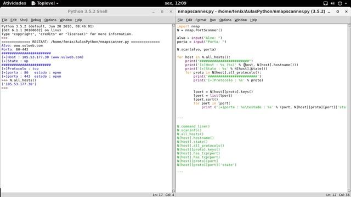Open File menu in nmapscanner.py editor
This screenshot has width=351, height=197.
click(180, 20)
